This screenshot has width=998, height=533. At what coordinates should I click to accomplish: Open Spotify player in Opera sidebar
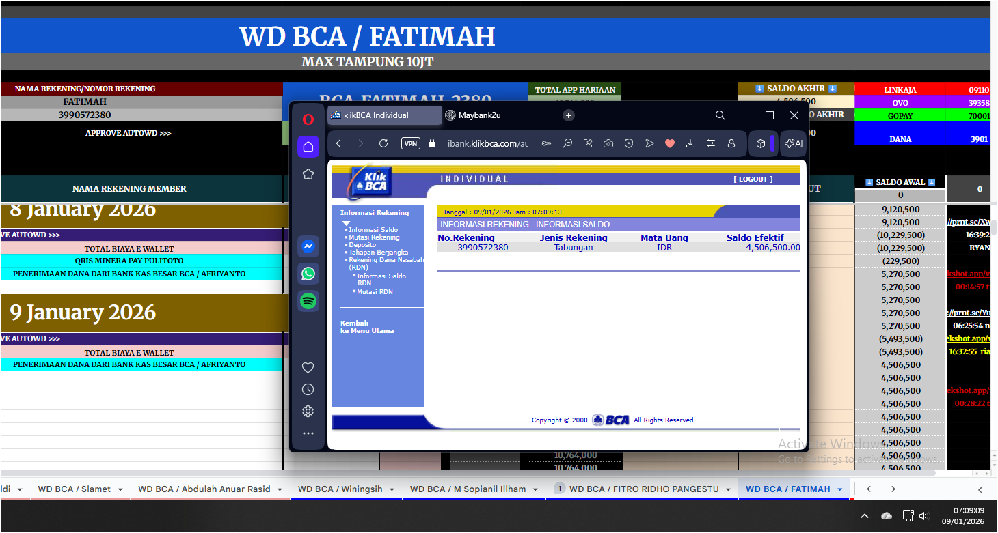(308, 301)
